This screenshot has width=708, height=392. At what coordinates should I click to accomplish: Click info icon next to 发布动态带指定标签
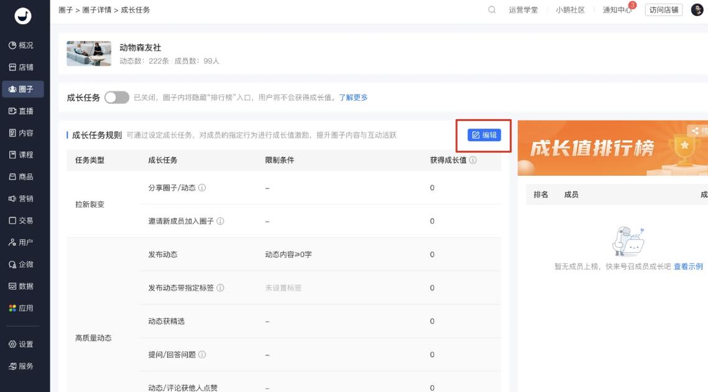[220, 288]
